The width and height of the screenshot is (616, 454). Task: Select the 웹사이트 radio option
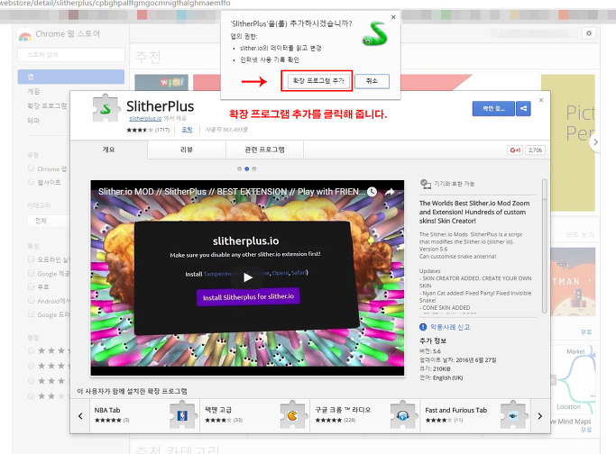click(x=31, y=182)
